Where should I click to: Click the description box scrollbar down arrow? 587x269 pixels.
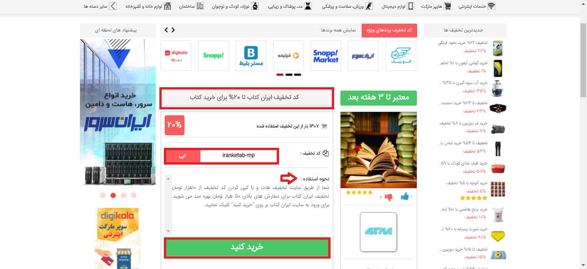coord(168,231)
